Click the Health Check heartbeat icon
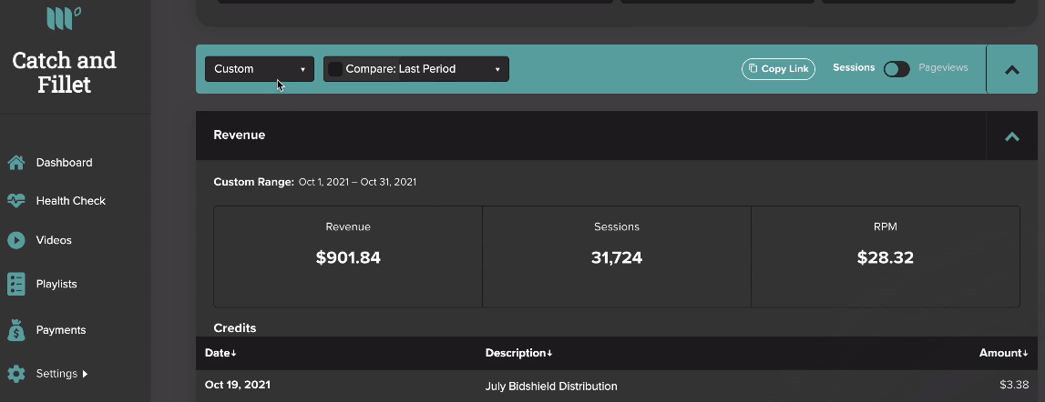 pyautogui.click(x=16, y=200)
